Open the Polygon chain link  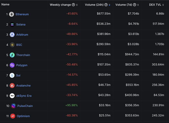click(x=22, y=65)
